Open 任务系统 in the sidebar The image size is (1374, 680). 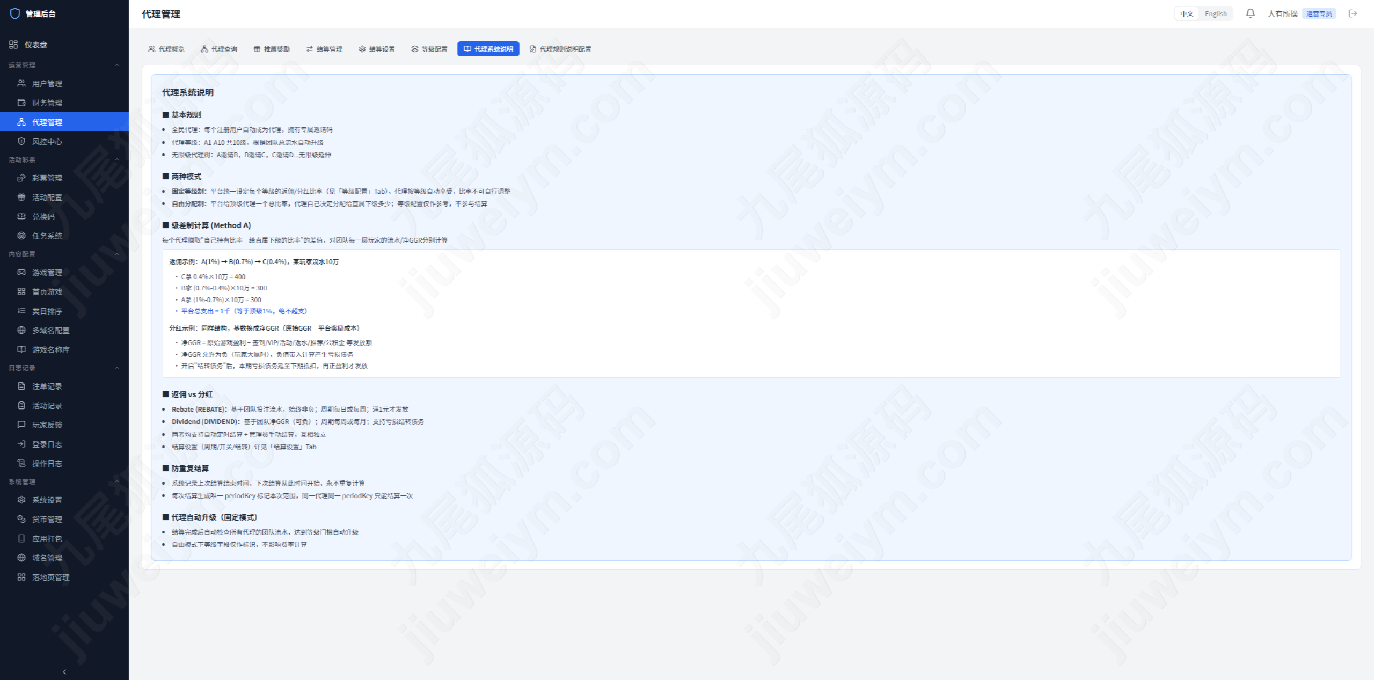click(x=64, y=236)
